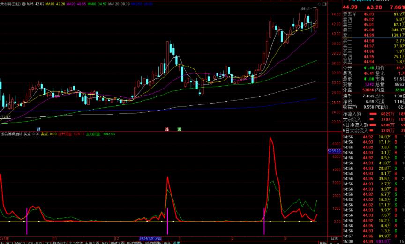Open the MA2 indicator tab
Screen dimensions: 405x244
pos(105,243)
